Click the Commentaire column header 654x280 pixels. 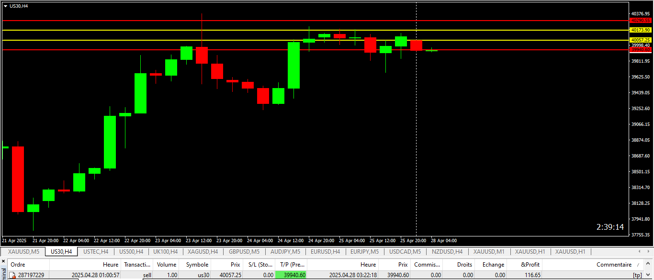614,265
